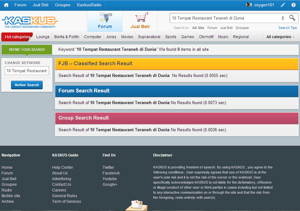This screenshot has width=300, height=211.
Task: Select the Supranatural category
Action: click(x=149, y=37)
